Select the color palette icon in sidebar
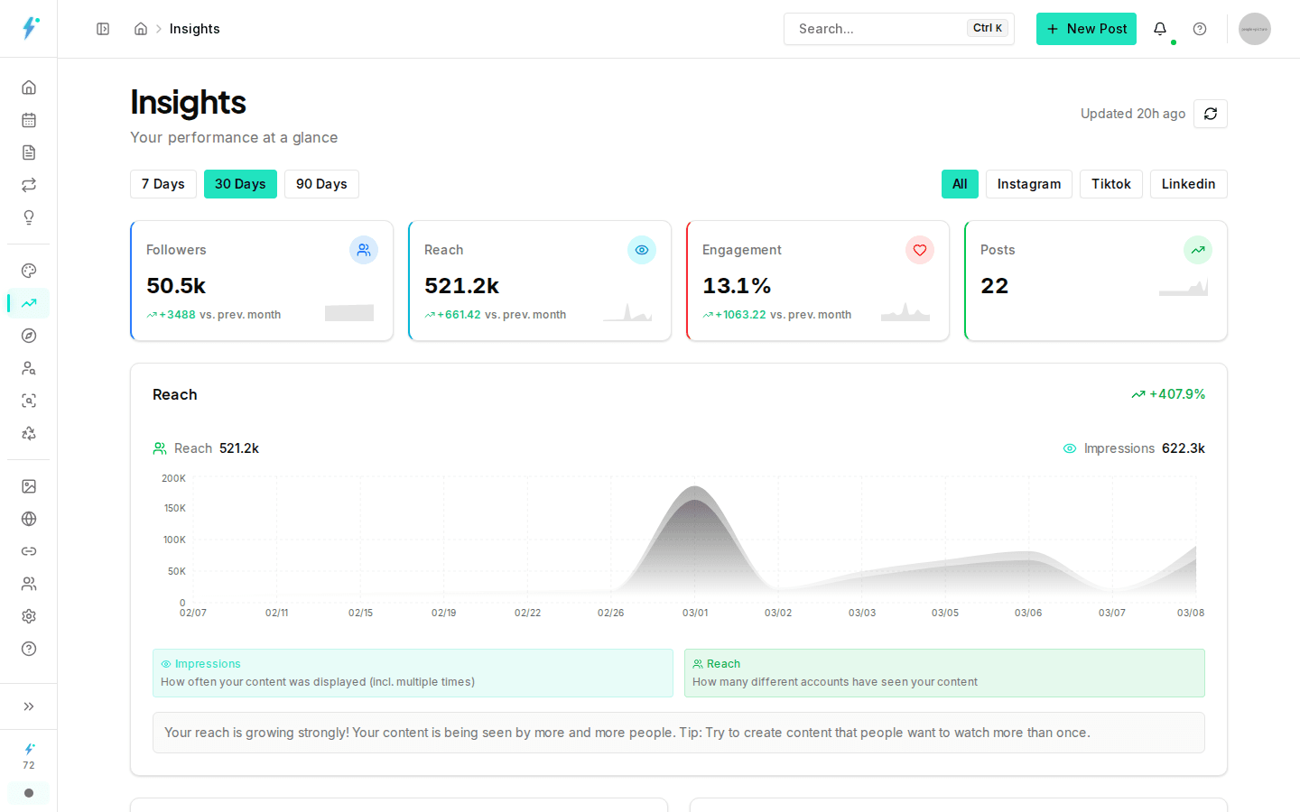This screenshot has height=812, width=1300. (x=28, y=270)
